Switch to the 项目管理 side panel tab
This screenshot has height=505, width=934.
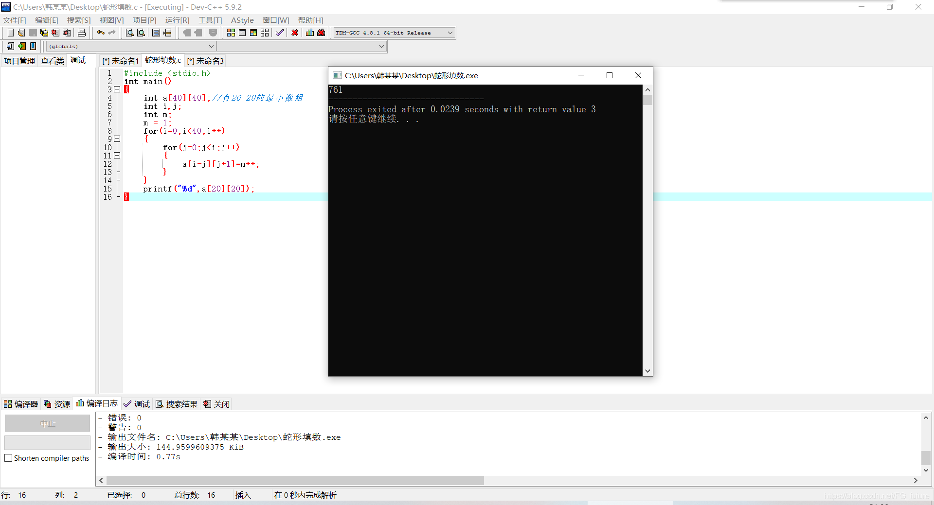[x=19, y=61]
